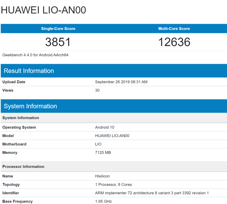Viewport: 227px width, 204px height.
Task: Click the Views label
Action: click(8, 90)
